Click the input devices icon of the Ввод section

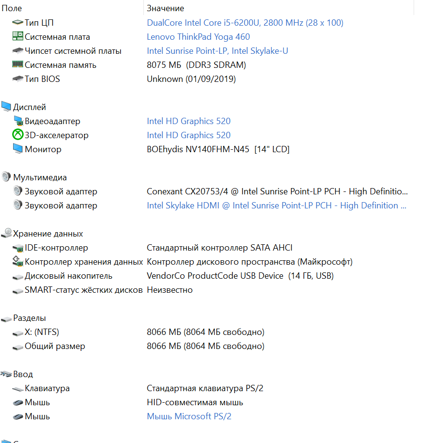point(6,374)
